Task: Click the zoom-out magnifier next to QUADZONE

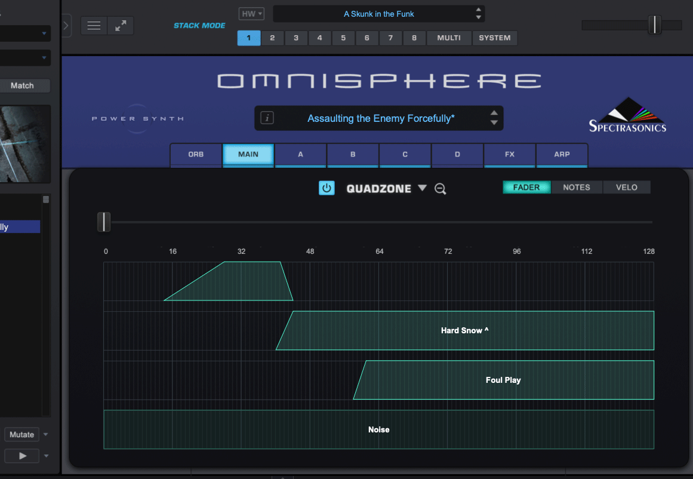Action: tap(440, 188)
